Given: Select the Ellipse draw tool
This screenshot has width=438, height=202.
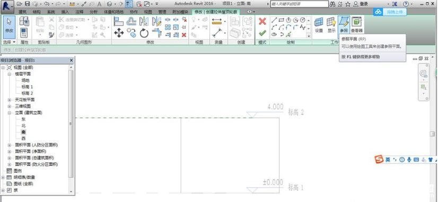Looking at the screenshot, I should (274, 34).
